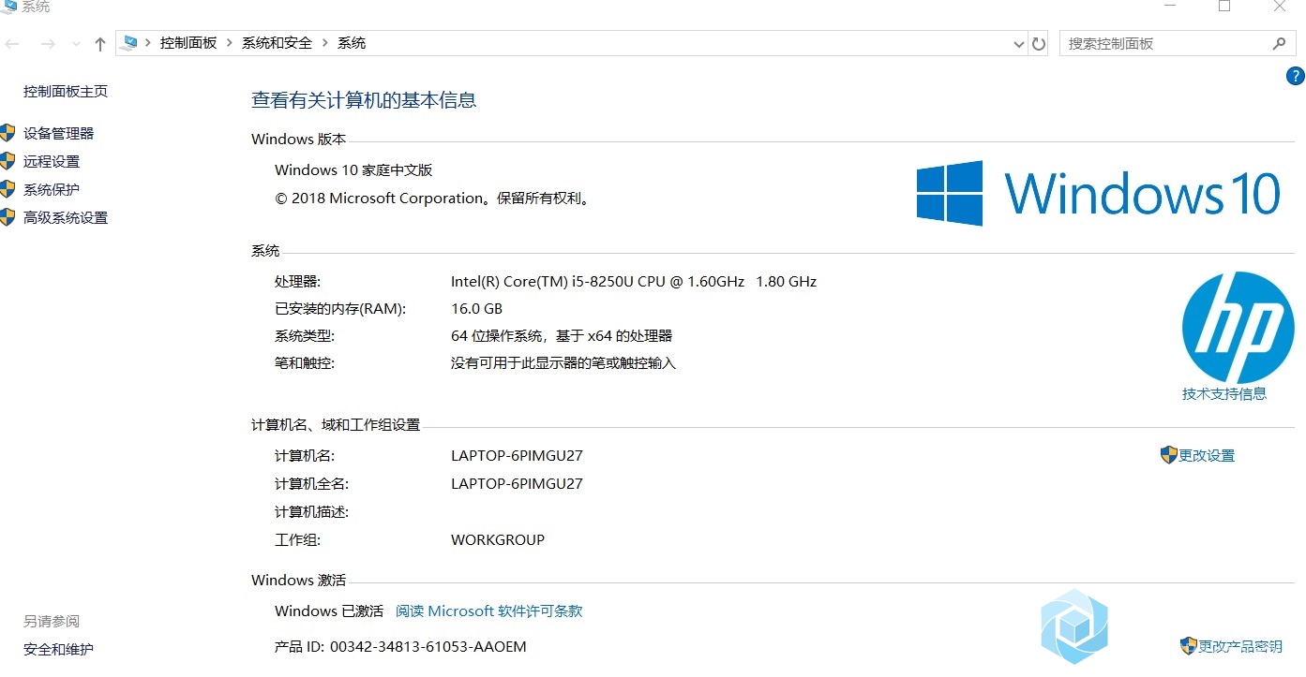Click the shield icon next to 系统保护
Image resolution: width=1306 pixels, height=677 pixels.
tap(8, 189)
